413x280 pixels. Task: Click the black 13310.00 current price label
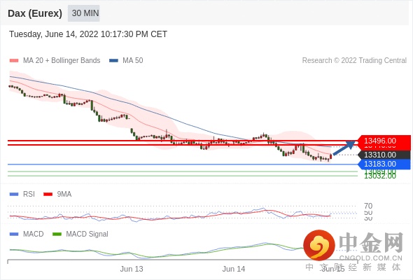click(384, 155)
